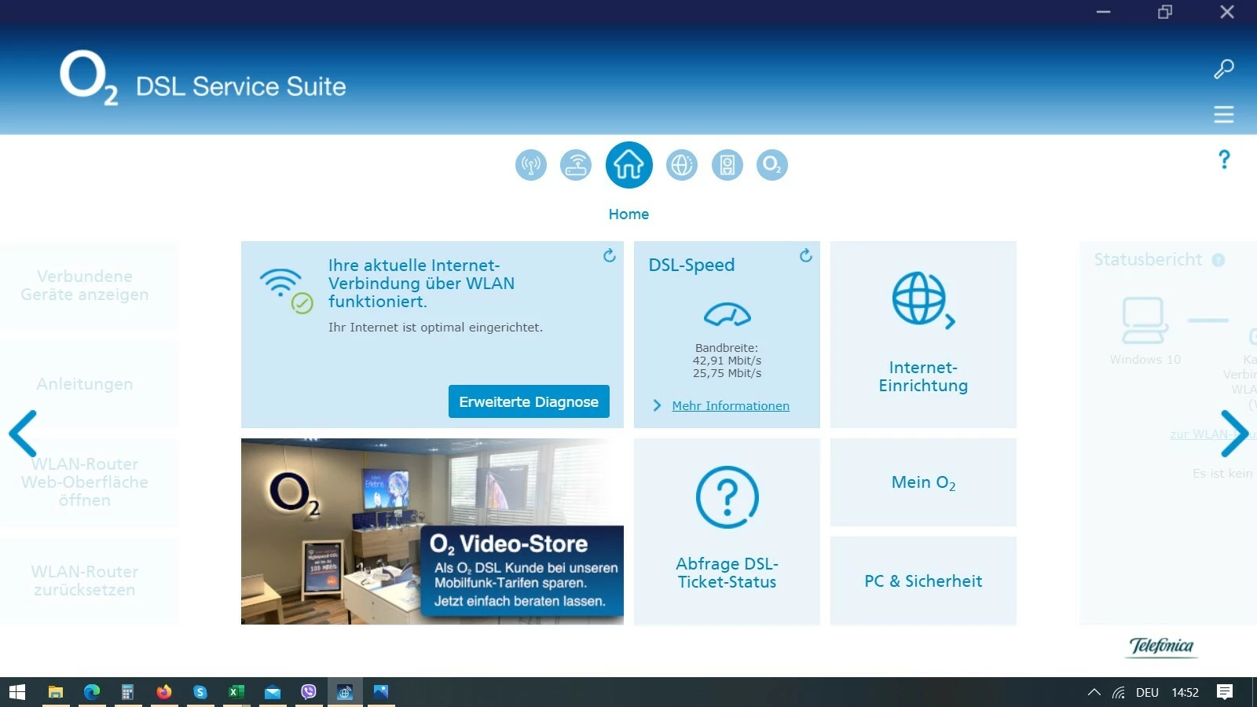Refresh the DSL-Speed tile
The height and width of the screenshot is (707, 1257).
806,255
